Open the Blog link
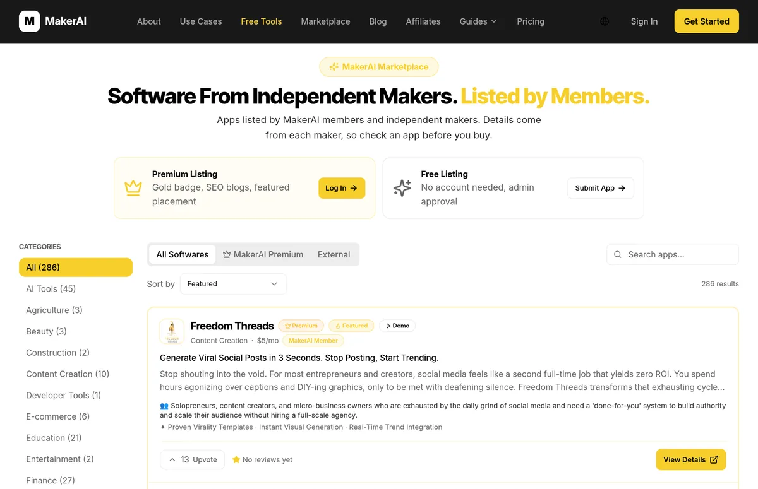 pos(378,21)
